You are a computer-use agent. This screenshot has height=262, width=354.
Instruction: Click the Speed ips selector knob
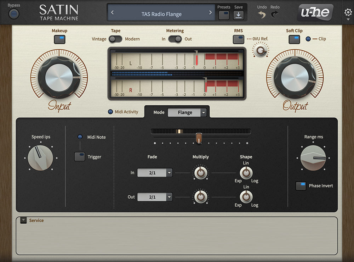(x=40, y=158)
